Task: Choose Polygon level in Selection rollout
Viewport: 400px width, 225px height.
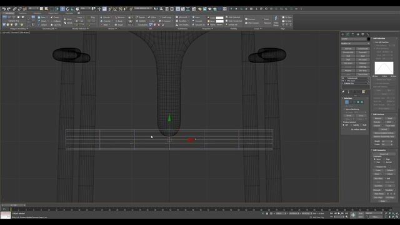Action: pyautogui.click(x=358, y=102)
